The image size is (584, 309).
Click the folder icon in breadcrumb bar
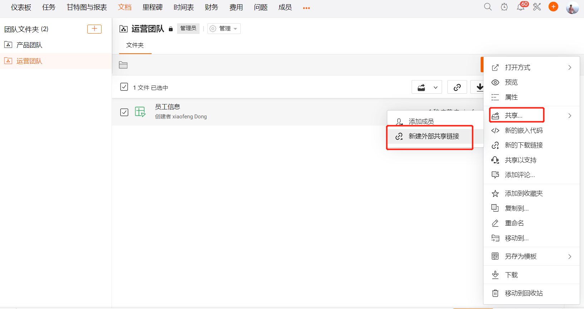[123, 65]
